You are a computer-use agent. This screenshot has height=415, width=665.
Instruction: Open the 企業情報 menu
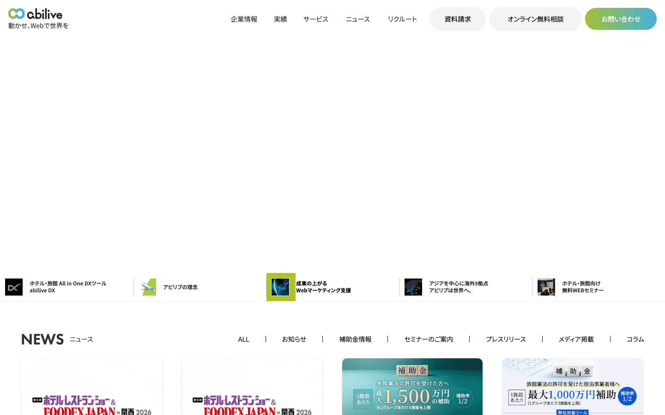pyautogui.click(x=244, y=19)
